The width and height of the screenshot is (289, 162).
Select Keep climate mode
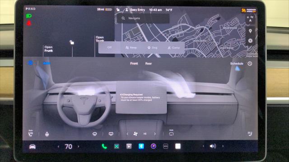(131, 48)
